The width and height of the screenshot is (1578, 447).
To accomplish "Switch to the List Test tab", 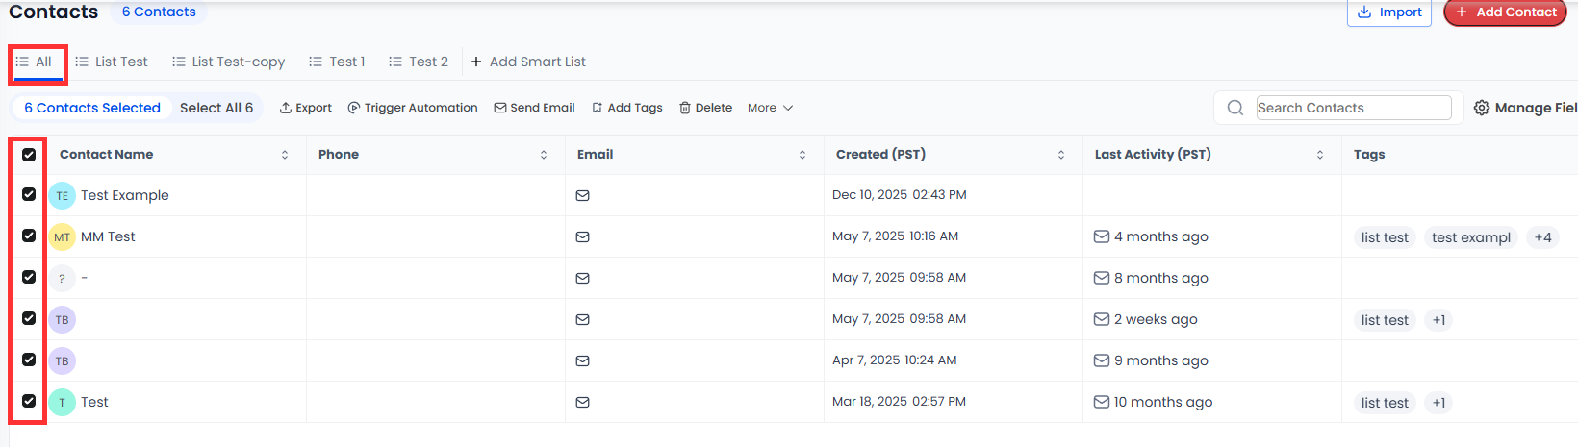I will tap(112, 62).
